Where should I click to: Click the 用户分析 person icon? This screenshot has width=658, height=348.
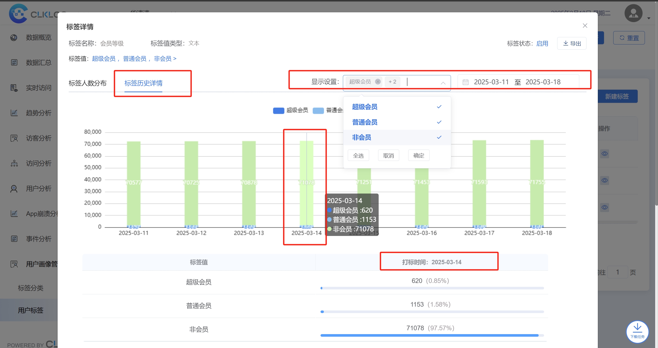tap(14, 189)
